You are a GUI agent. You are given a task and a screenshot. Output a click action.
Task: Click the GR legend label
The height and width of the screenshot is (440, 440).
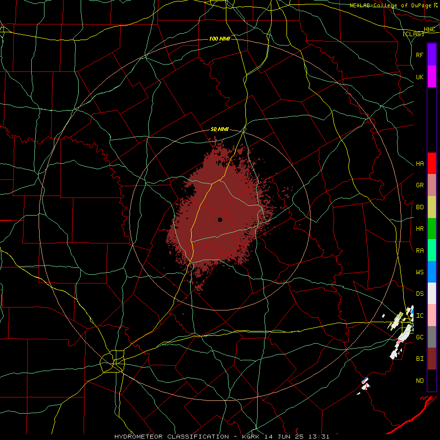[x=420, y=185]
